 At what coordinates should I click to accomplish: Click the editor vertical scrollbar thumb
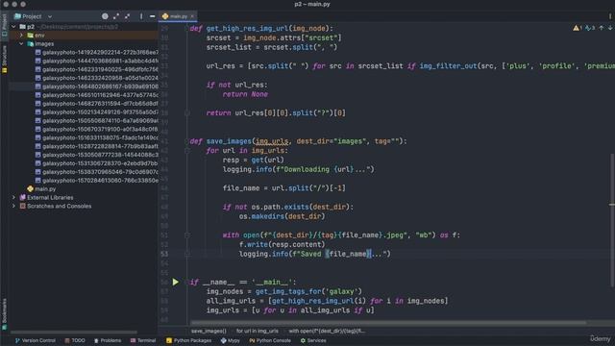click(611, 220)
